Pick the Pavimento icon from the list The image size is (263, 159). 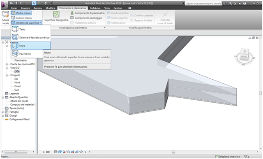pyautogui.click(x=15, y=54)
